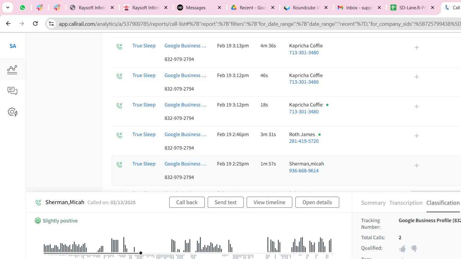
Task: Add tag plus icon for 18s call
Action: (417, 106)
